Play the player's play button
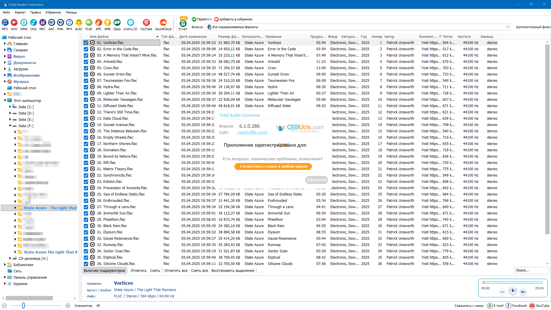This screenshot has width=551, height=310. pyautogui.click(x=513, y=291)
